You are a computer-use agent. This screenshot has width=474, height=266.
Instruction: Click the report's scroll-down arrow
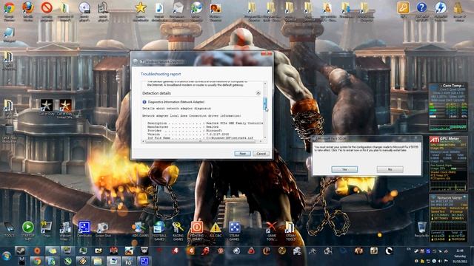pos(265,137)
